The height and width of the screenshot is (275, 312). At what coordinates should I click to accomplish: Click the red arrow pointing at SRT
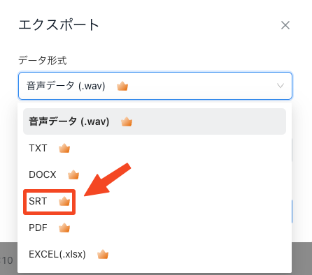[107, 179]
